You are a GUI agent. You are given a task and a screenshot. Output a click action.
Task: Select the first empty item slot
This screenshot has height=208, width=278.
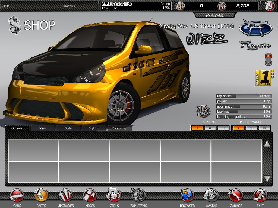coord(33,150)
